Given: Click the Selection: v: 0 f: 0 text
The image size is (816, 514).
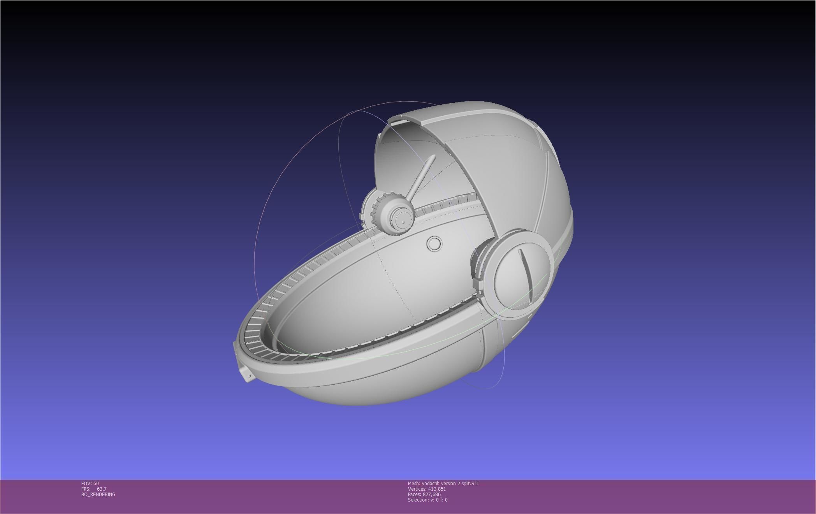Looking at the screenshot, I should [x=427, y=500].
